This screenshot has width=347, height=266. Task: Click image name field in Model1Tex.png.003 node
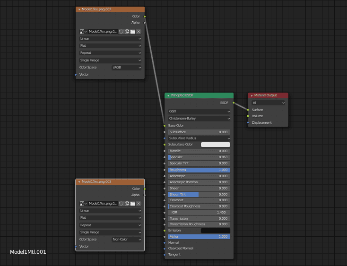tap(103, 204)
